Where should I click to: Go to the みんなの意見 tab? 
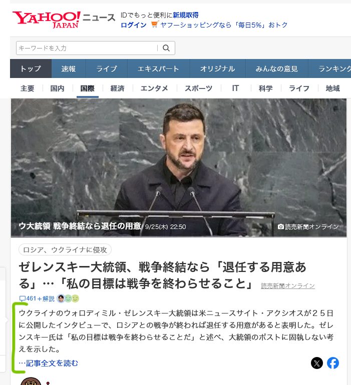click(x=276, y=68)
